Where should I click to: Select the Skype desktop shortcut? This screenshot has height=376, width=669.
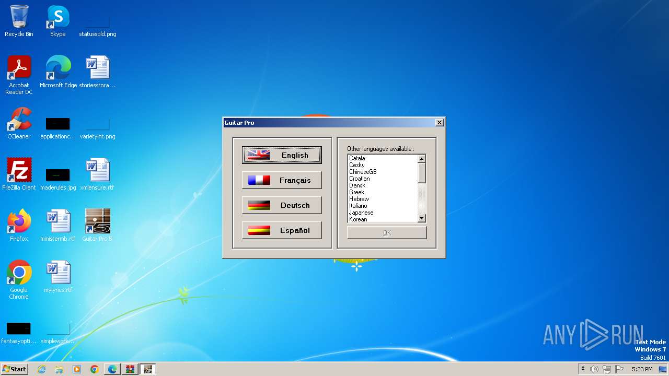(58, 21)
